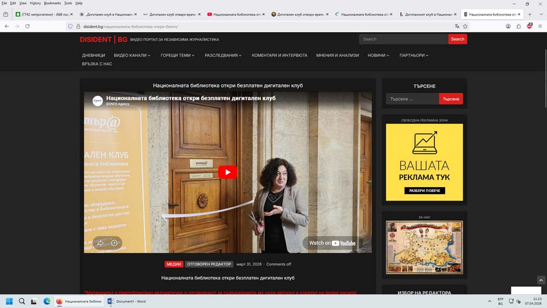547x308 pixels.
Task: Click the video Share arrow icon
Action: tap(100, 243)
